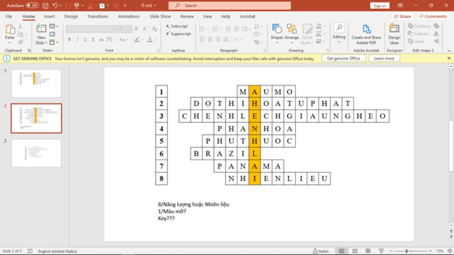The height and width of the screenshot is (255, 454).
Task: Activate the Format Painter brush
Action: point(20,42)
